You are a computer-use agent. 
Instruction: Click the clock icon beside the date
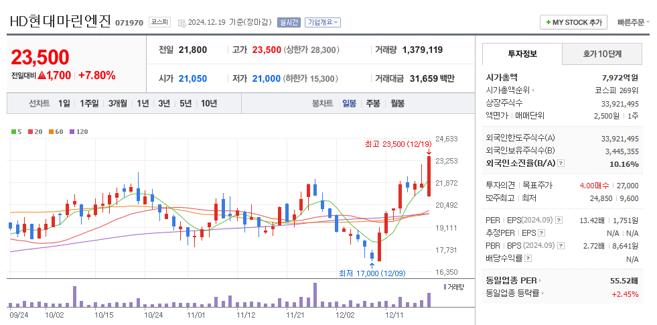tap(182, 23)
